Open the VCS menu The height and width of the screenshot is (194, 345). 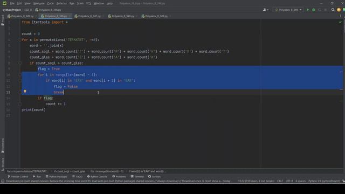[x=88, y=3]
